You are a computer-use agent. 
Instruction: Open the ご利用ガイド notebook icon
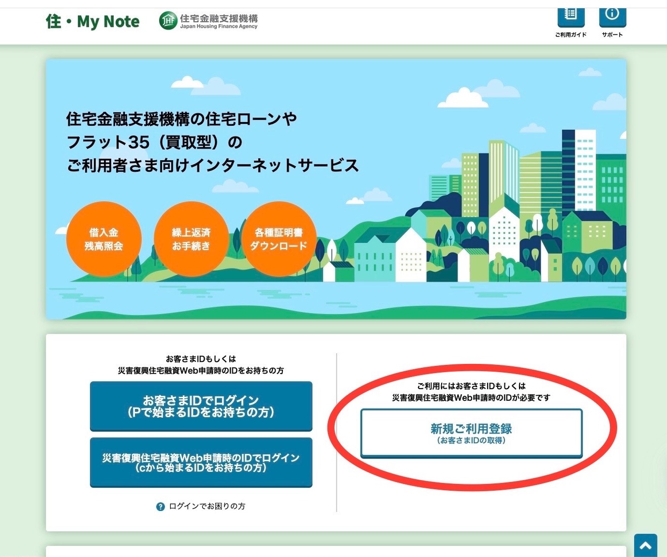tap(571, 17)
